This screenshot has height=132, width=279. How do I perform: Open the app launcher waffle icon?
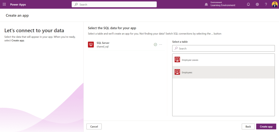click(x=4, y=4)
